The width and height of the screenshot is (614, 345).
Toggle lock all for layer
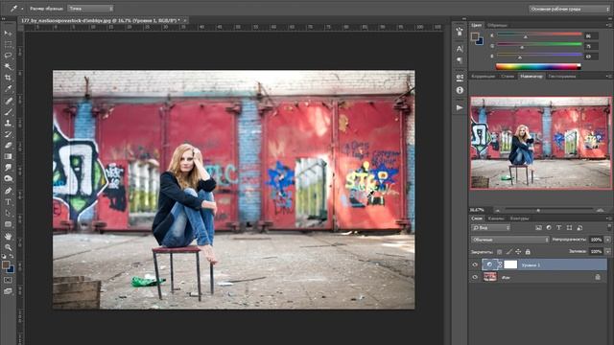tap(528, 252)
